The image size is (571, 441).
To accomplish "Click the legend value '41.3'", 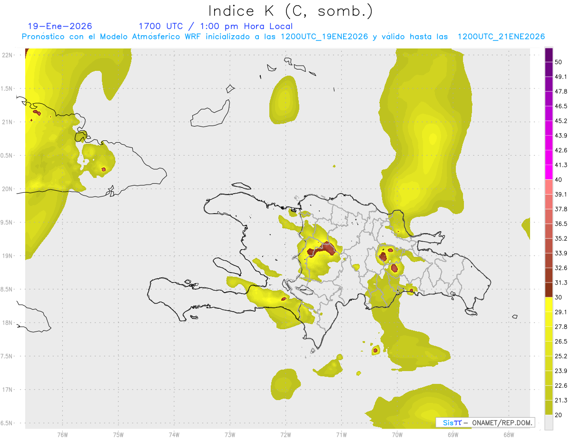I will 561,165.
